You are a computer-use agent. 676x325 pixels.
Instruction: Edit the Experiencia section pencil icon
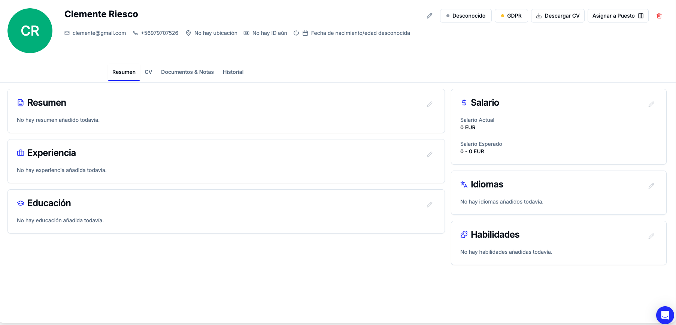pyautogui.click(x=430, y=154)
